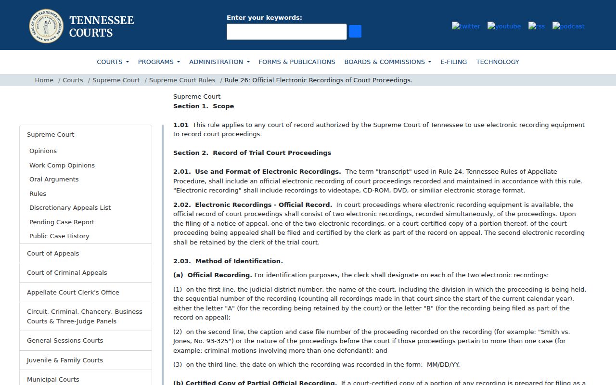Click the 'Supreme Court' label above Section 1

[x=197, y=96]
